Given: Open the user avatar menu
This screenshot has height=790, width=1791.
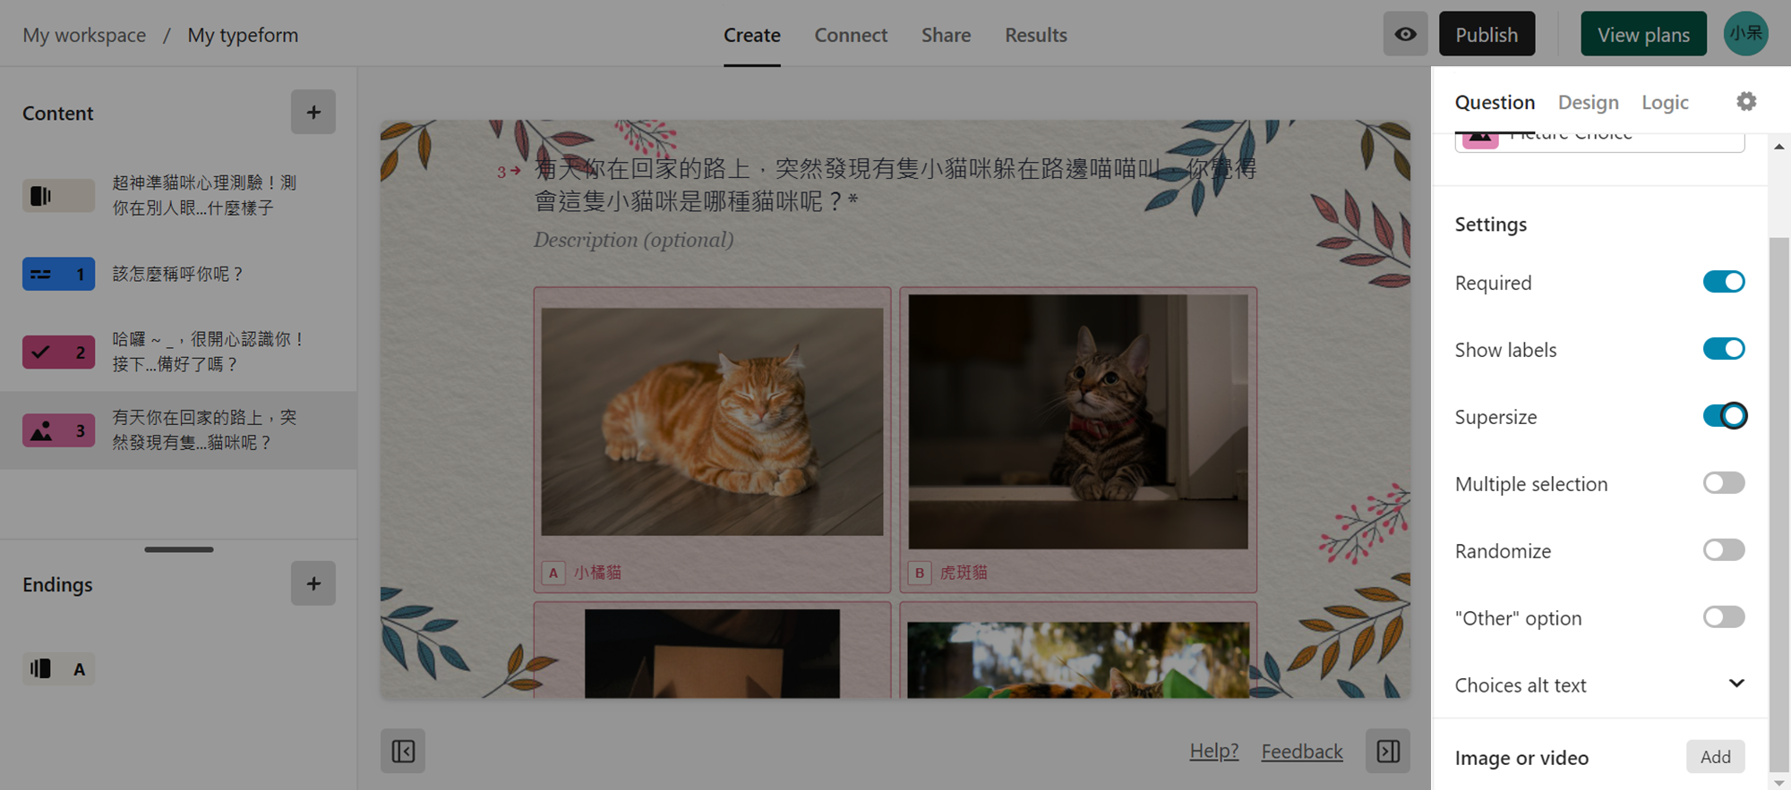Looking at the screenshot, I should [1746, 34].
